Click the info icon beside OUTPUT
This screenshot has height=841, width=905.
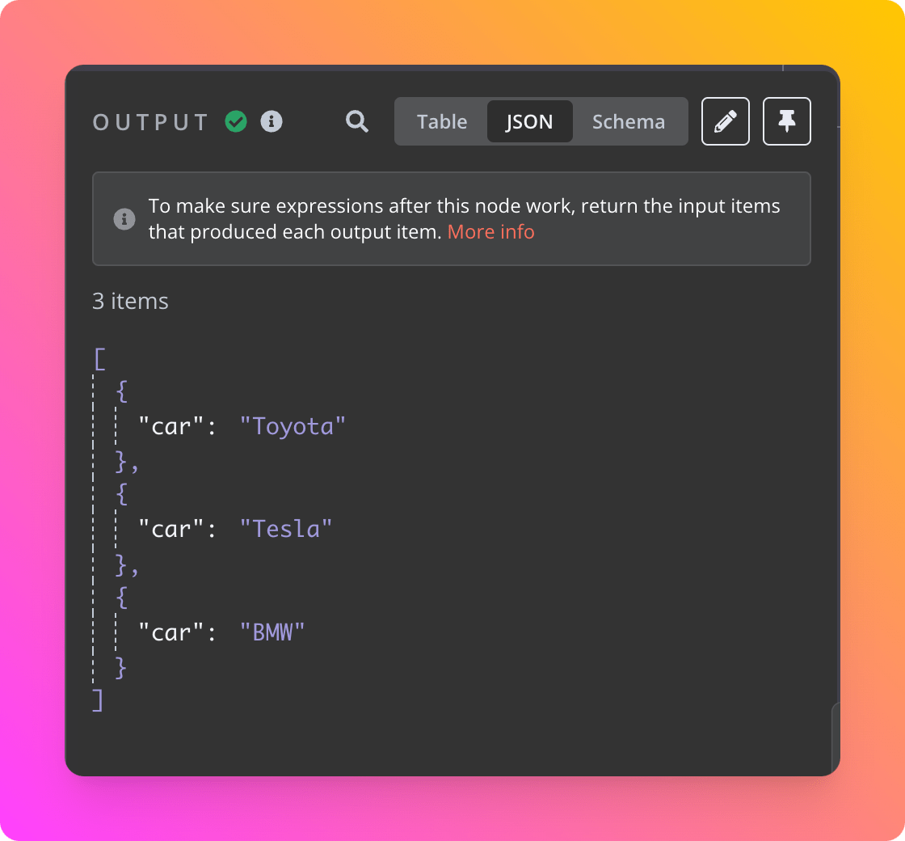271,121
